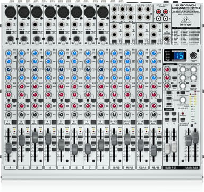Viewport: 204px width, 192px height.
Task: Click the channel 3 fader cap
Action: pyautogui.click(x=35, y=137)
